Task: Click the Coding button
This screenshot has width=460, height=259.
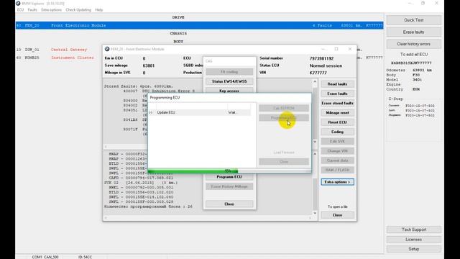Action: coord(337,132)
